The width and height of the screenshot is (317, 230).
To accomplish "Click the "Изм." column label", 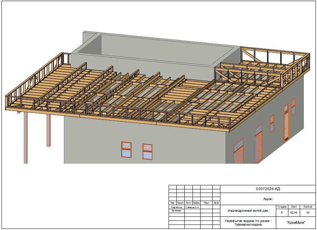I will point(172,203).
